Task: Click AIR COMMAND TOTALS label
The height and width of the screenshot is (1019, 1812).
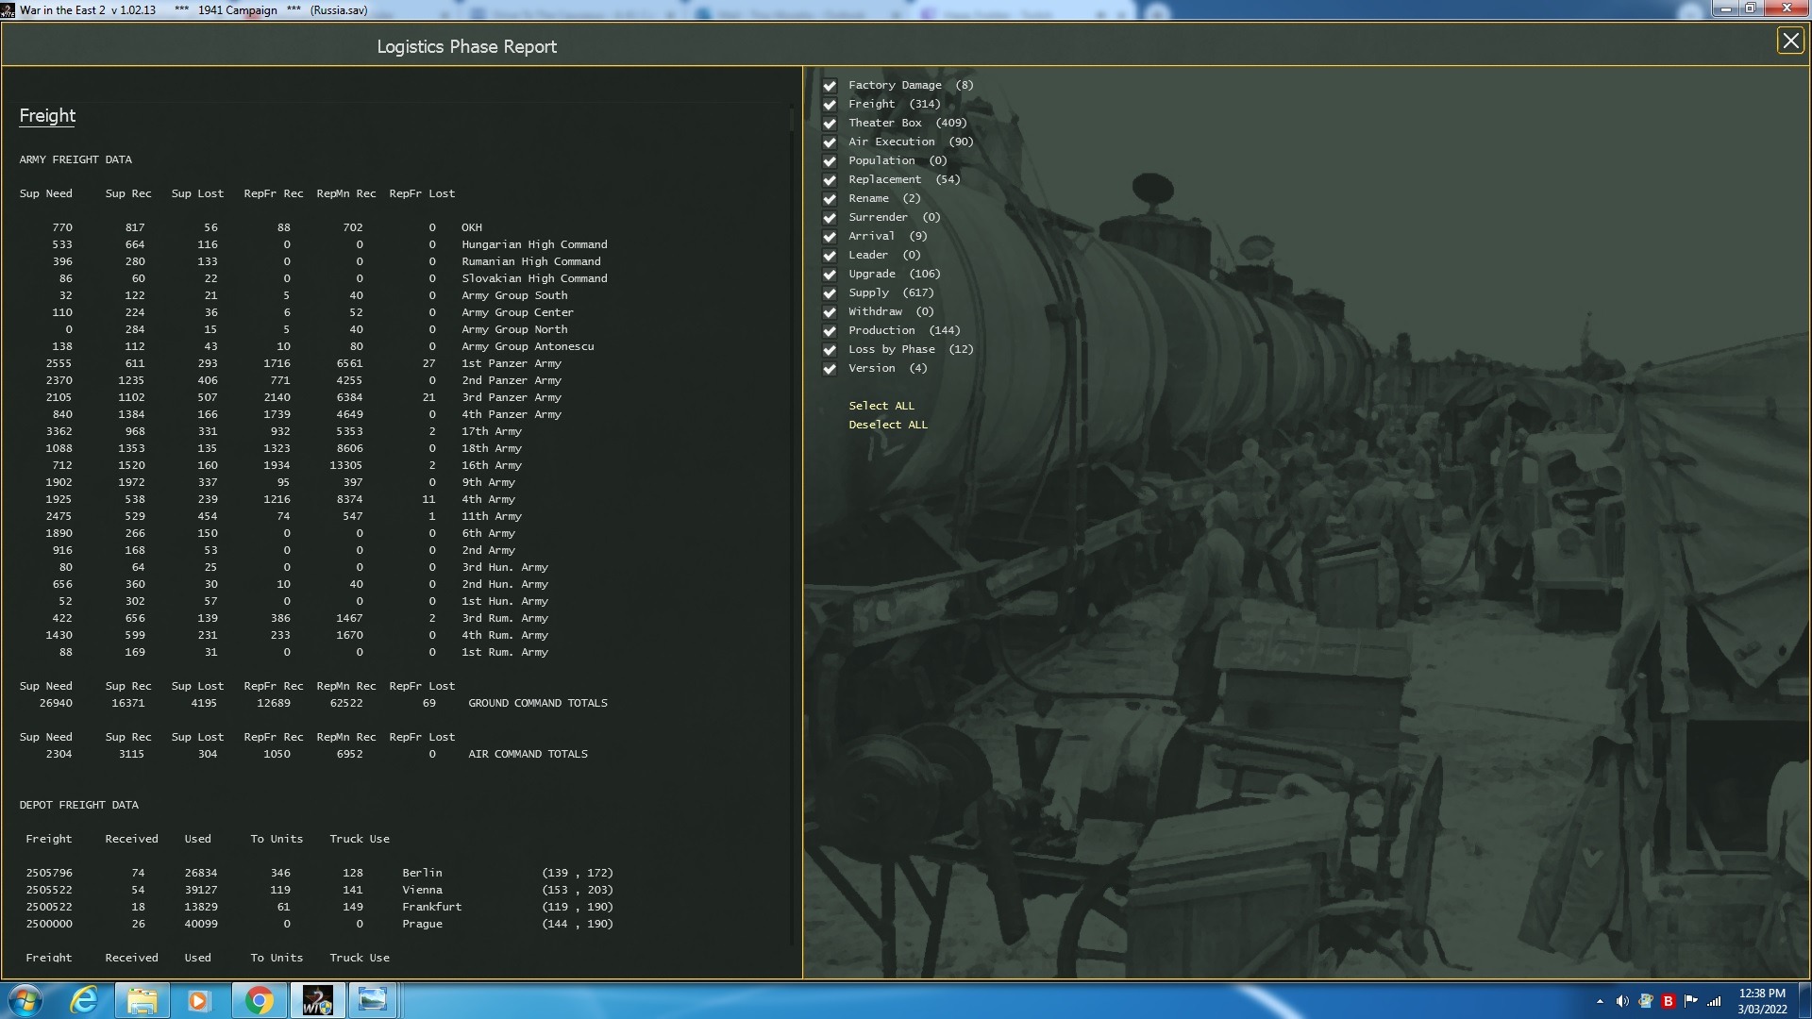Action: 528,754
